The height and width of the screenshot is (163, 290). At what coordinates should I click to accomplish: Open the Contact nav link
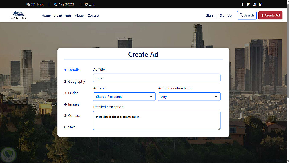[x=93, y=15]
